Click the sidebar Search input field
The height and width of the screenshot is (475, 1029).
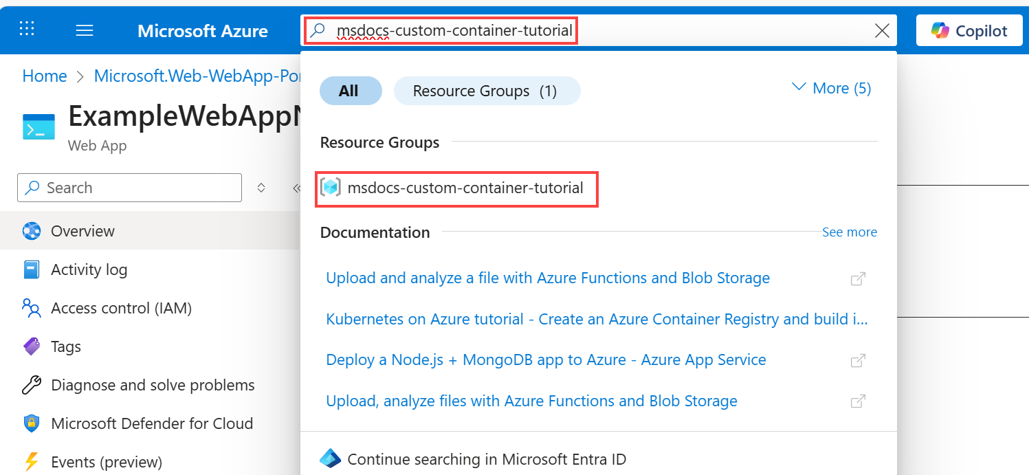[x=137, y=188]
